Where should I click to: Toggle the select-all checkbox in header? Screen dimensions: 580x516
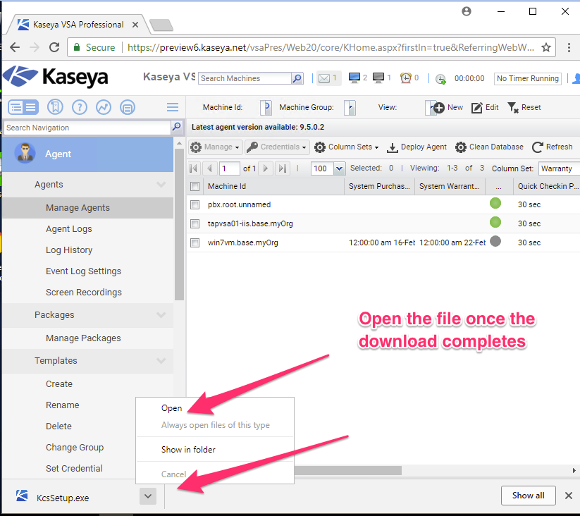pyautogui.click(x=195, y=186)
